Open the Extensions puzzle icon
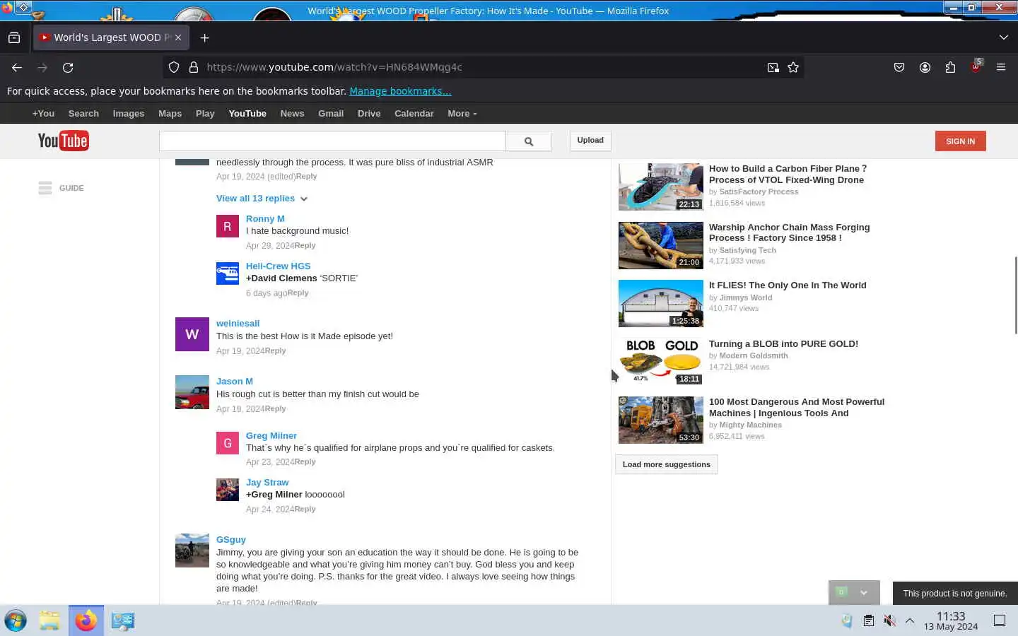Screen dimensions: 1018x636 click(x=950, y=67)
